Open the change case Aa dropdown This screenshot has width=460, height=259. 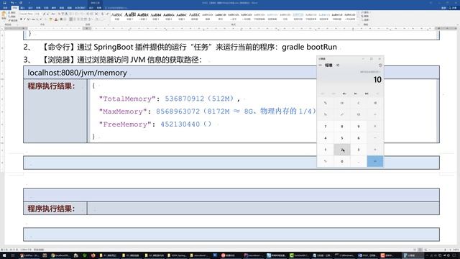(53, 14)
